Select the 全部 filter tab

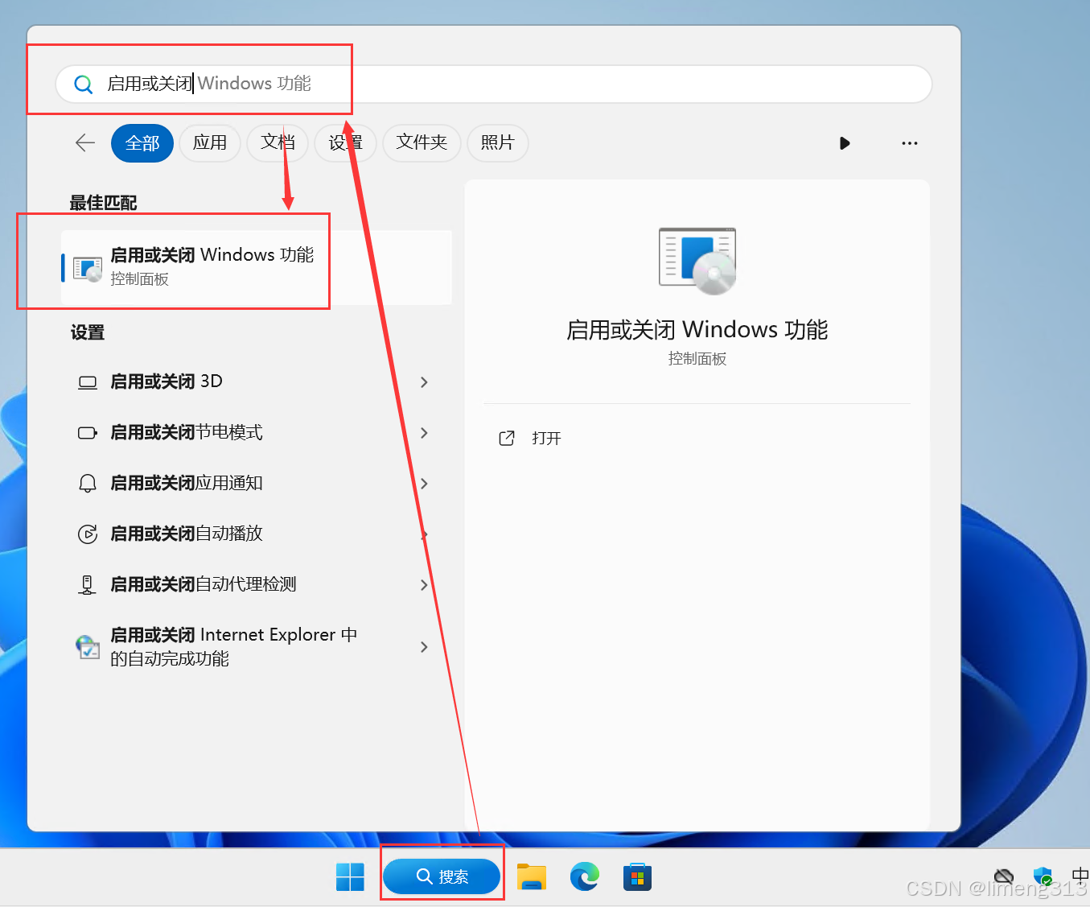[x=142, y=143]
